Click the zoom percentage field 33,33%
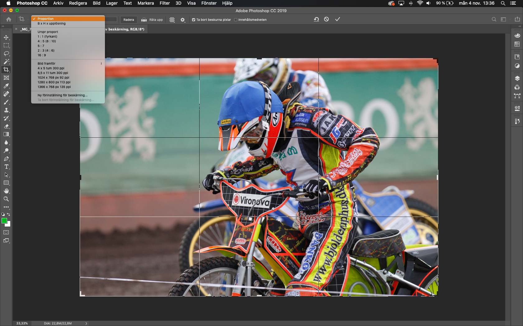The height and width of the screenshot is (326, 523). (x=22, y=323)
